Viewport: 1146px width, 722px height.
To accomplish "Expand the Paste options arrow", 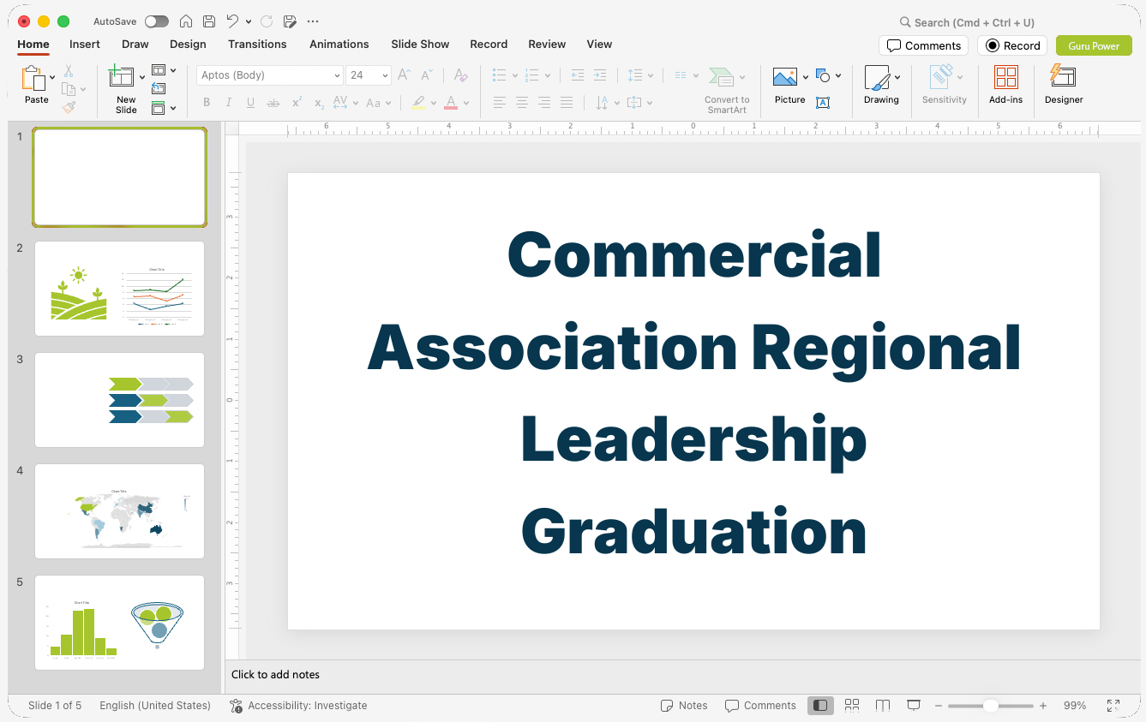I will (x=53, y=78).
